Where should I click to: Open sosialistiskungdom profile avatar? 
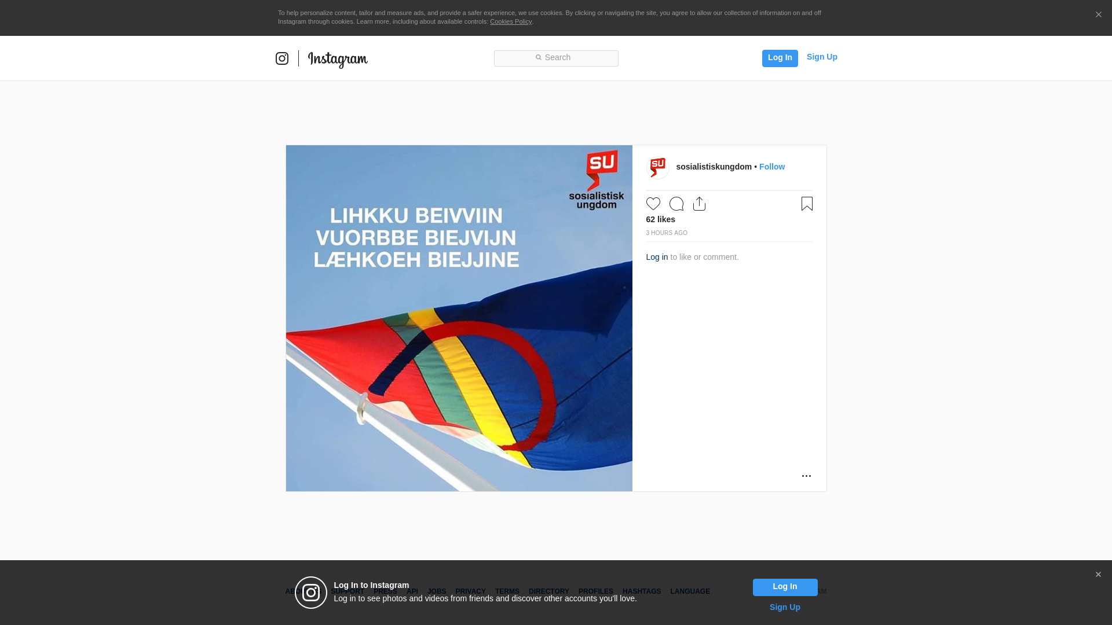tap(658, 168)
